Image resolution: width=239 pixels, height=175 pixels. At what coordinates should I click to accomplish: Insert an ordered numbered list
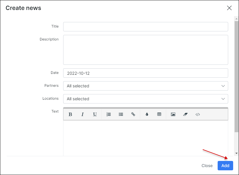(109, 114)
